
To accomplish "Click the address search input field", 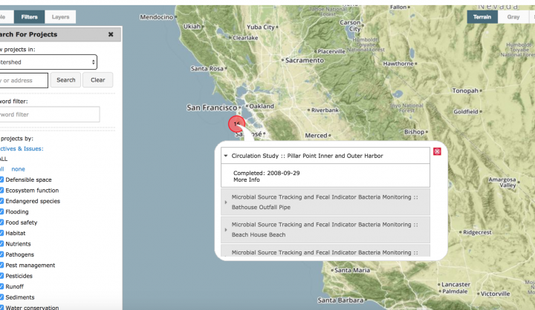I will (23, 80).
